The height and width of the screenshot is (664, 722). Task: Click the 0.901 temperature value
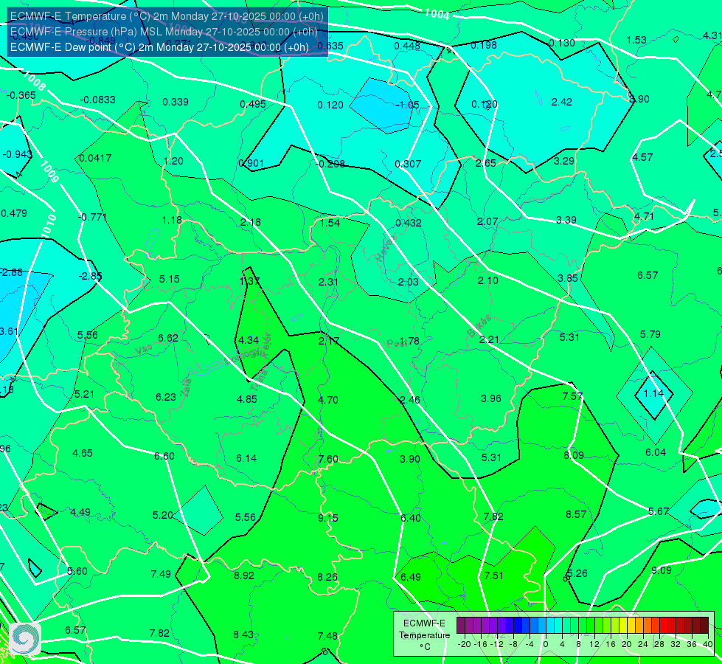251,164
